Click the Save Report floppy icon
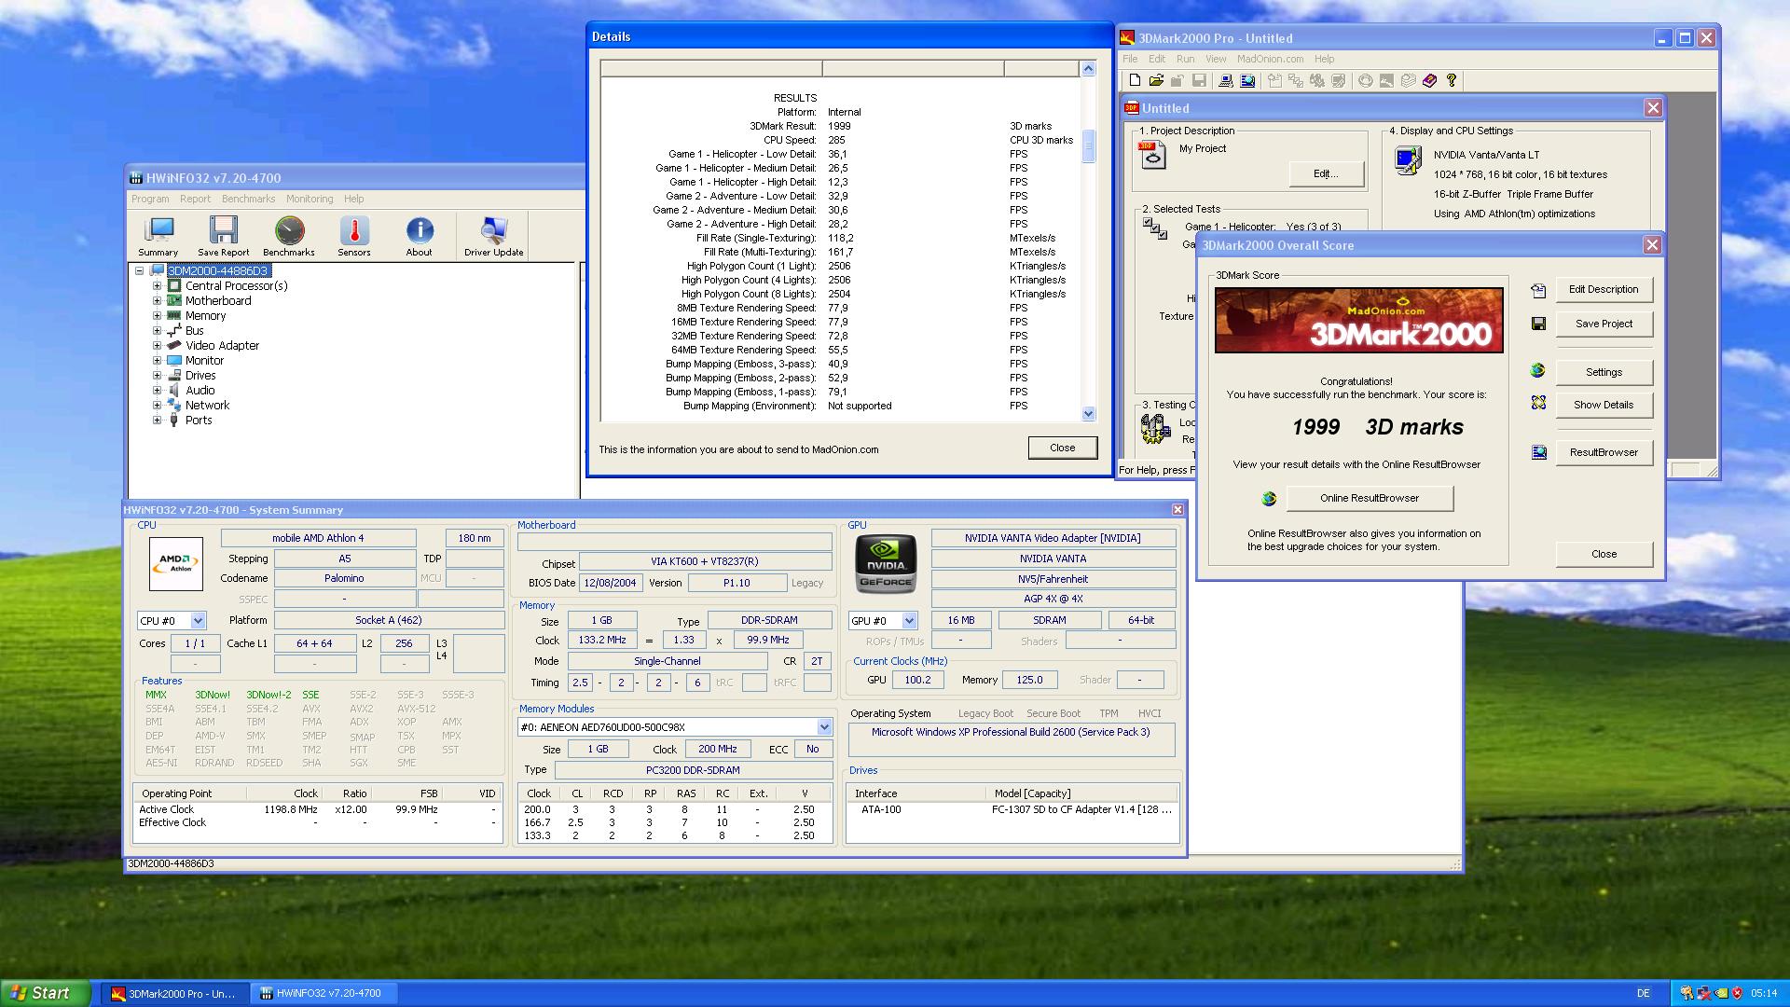Viewport: 1790px width, 1007px height. click(x=224, y=237)
